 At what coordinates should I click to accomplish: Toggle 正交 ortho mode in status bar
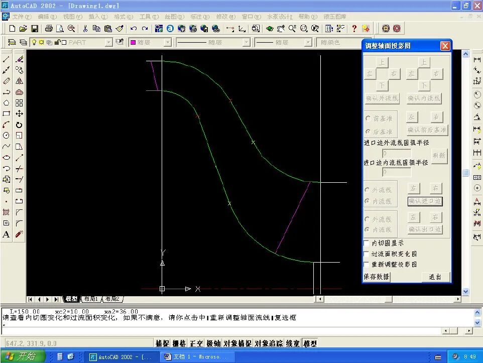196,343
